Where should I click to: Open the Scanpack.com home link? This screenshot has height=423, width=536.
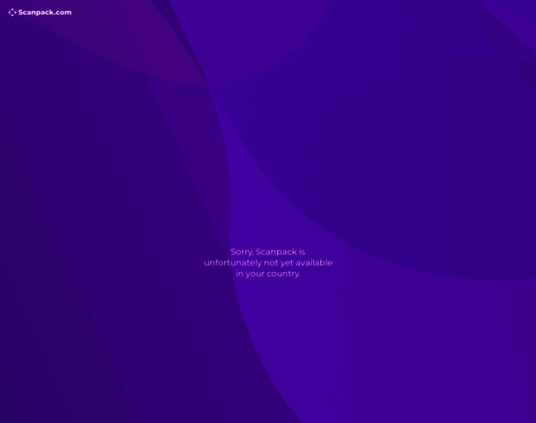(40, 13)
